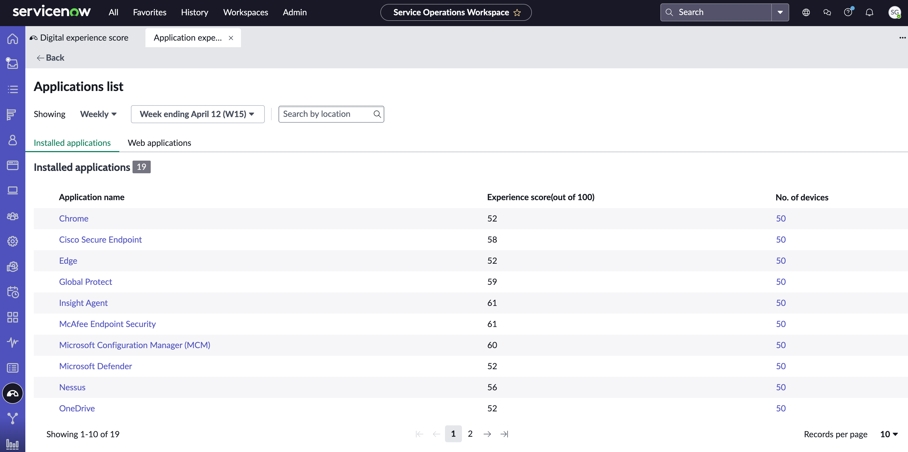Viewport: 908px width, 452px height.
Task: Open the Favorites menu
Action: tap(149, 12)
